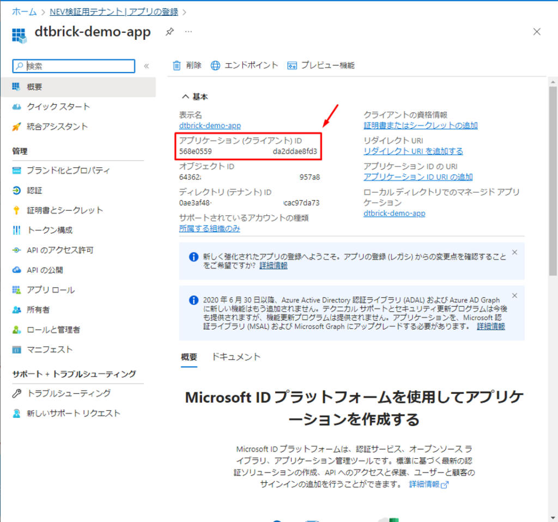Dismiss the new app registration info banner
Screen dimensions: 558x522
(515, 252)
